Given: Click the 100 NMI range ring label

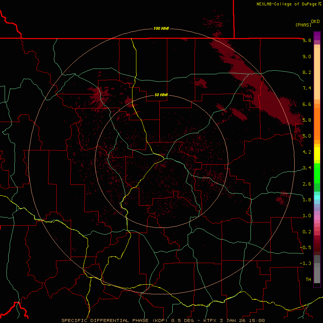Looking at the screenshot, I should coord(161,28).
